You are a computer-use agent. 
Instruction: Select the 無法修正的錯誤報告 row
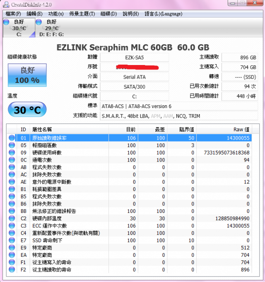(130, 211)
